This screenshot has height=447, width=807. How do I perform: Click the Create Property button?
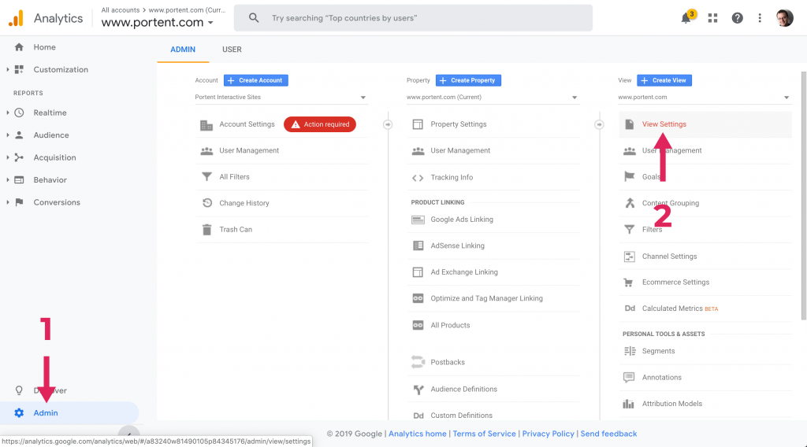[x=468, y=80]
